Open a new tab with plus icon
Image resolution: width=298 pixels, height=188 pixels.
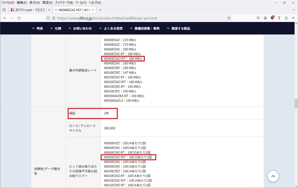[100, 10]
